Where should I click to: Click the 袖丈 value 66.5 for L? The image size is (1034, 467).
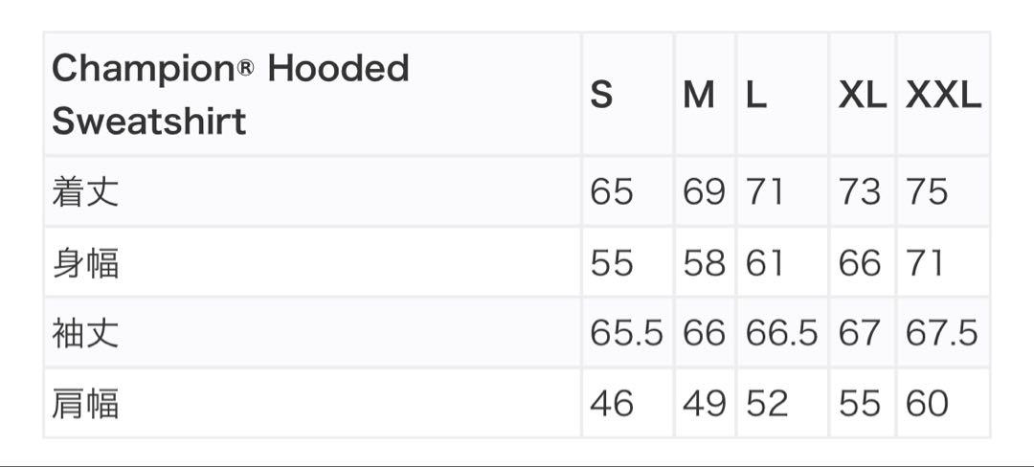coord(782,333)
